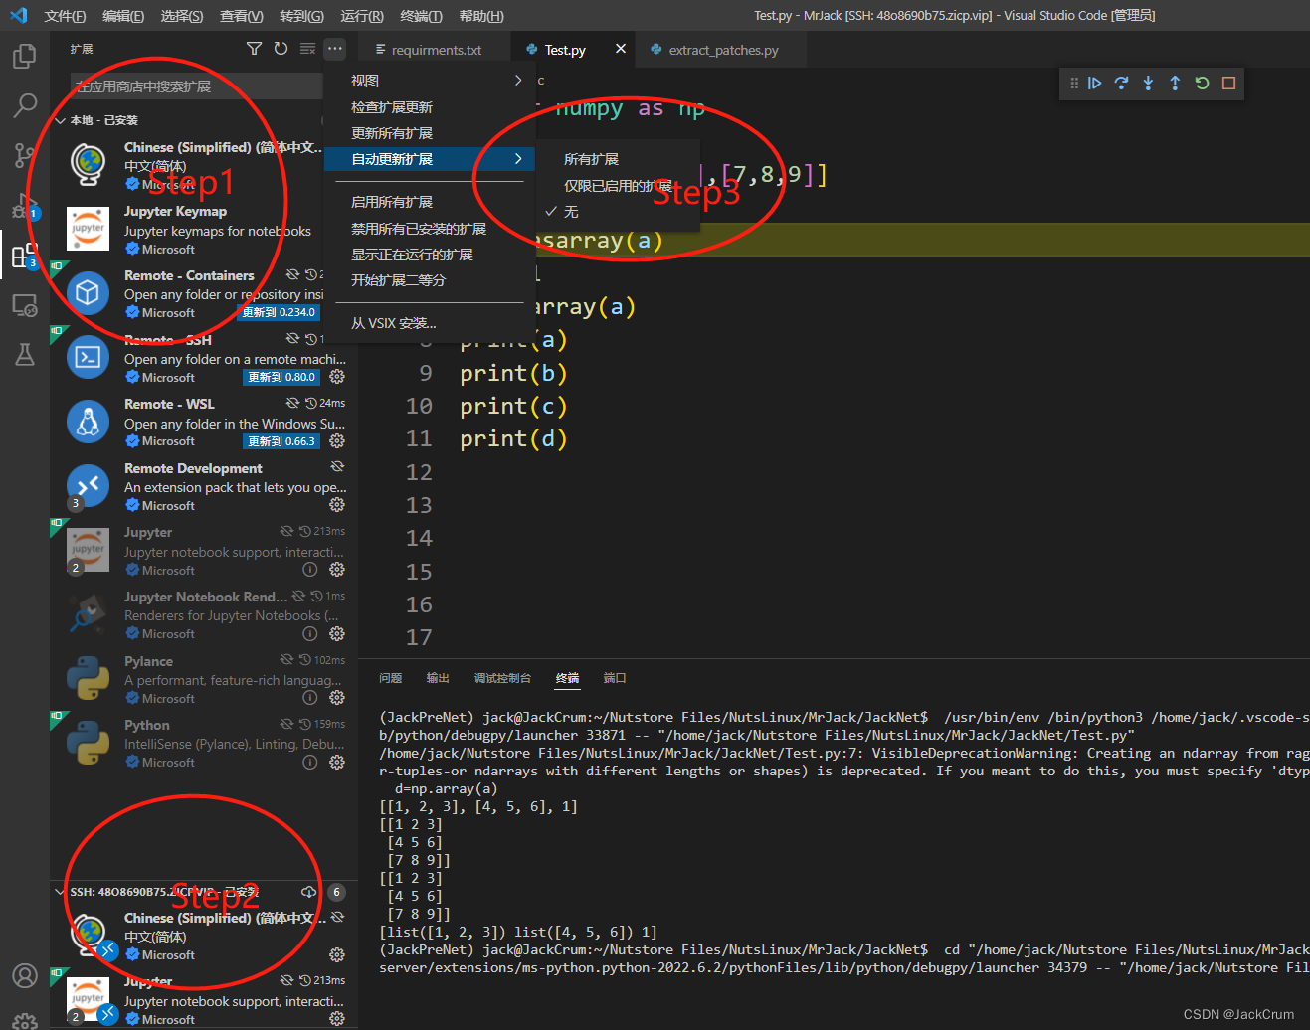The height and width of the screenshot is (1030, 1310).
Task: Click 更新到 0.66.3 button
Action: click(x=281, y=441)
